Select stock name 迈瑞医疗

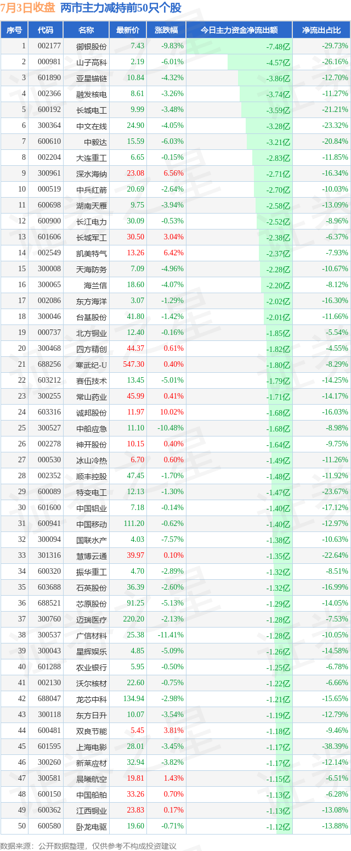tap(92, 619)
